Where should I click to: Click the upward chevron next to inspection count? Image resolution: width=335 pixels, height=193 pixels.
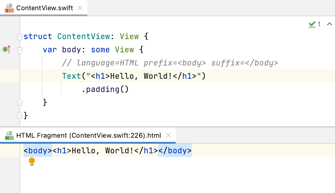point(329,24)
